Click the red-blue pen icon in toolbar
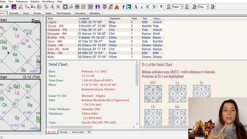The width and height of the screenshot is (247, 139). point(14,7)
